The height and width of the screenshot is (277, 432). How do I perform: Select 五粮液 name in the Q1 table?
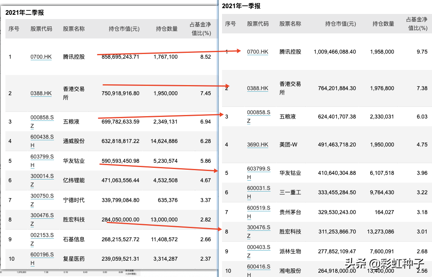(x=287, y=117)
